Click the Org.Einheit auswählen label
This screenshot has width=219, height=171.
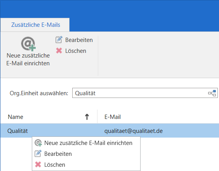tap(39, 93)
